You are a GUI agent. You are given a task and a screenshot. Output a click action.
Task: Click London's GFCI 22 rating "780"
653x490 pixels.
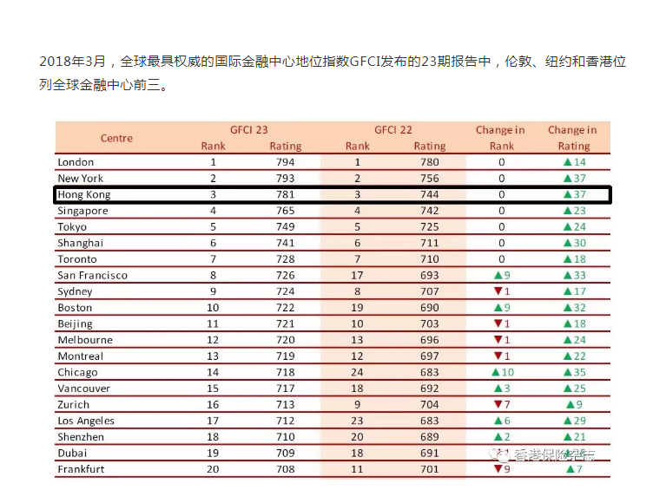coord(429,162)
